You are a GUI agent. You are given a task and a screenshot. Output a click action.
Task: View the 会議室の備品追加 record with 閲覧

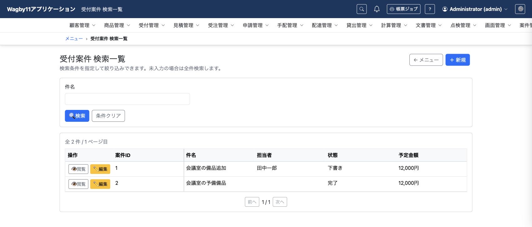[x=78, y=169]
